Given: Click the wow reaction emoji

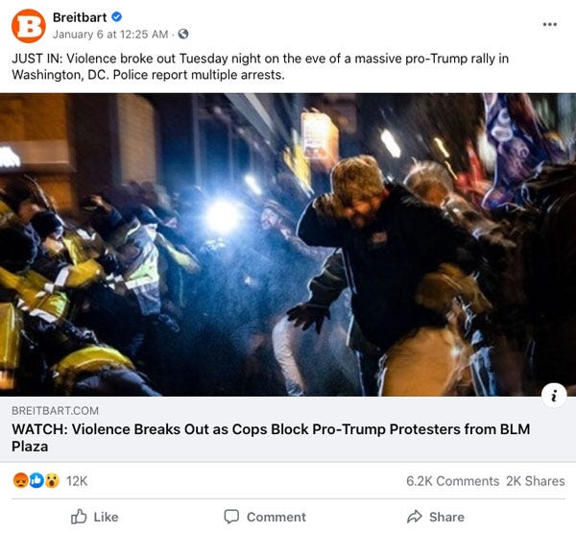Looking at the screenshot, I should tap(52, 480).
